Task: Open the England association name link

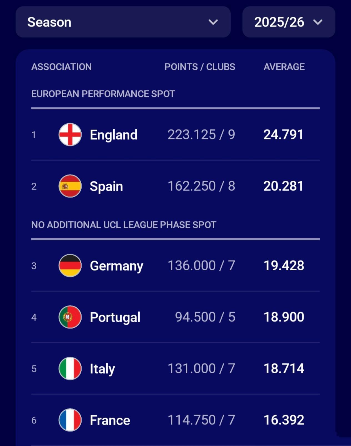Action: (x=114, y=135)
